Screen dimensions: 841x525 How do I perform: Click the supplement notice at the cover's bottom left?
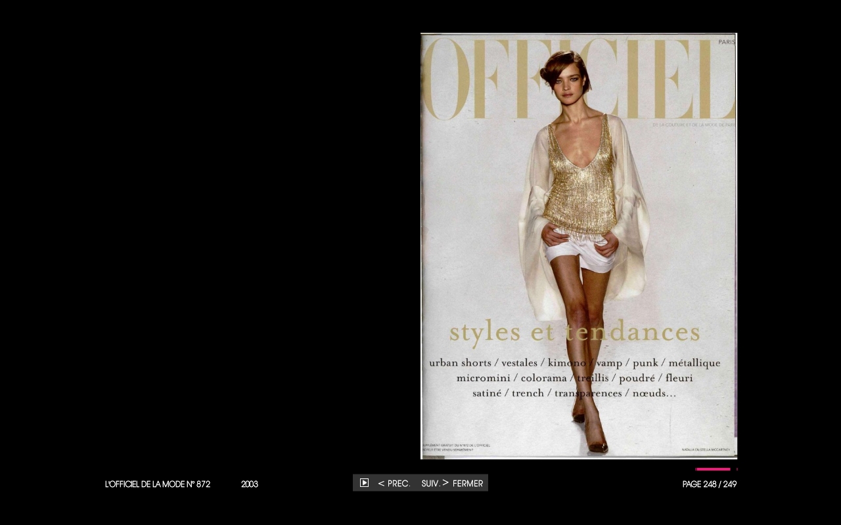click(457, 447)
